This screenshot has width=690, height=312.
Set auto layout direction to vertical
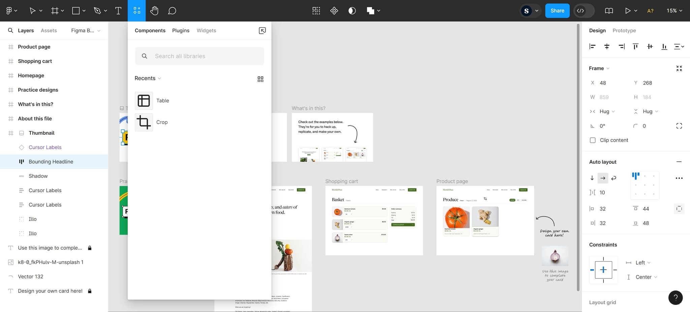pos(592,178)
